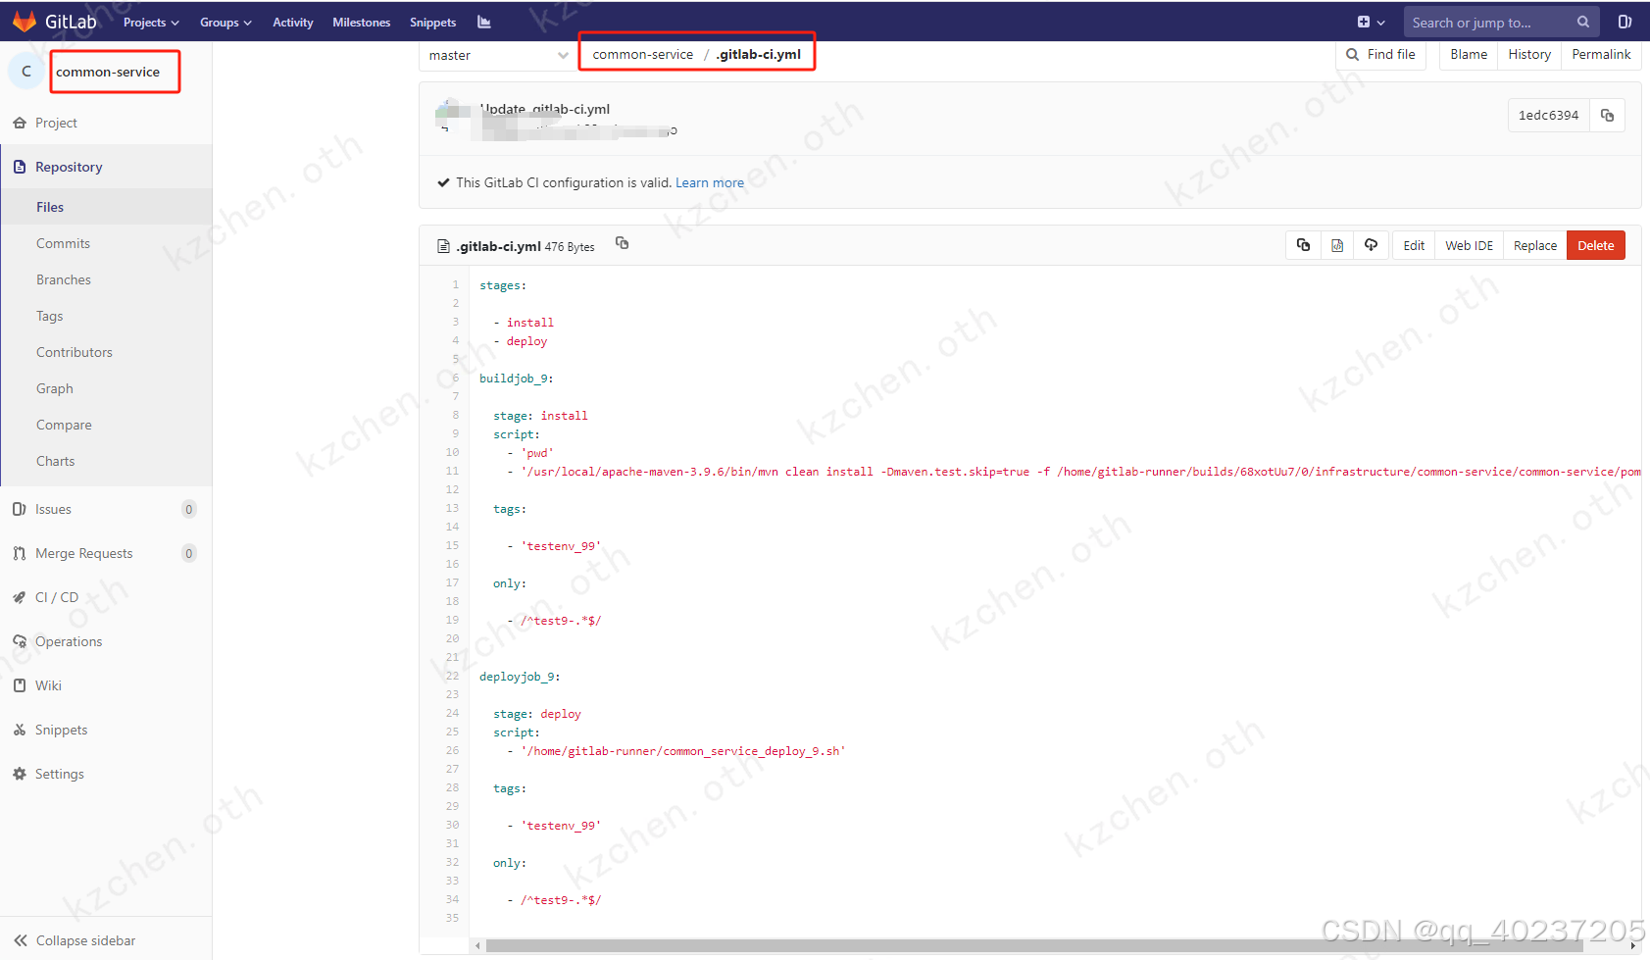
Task: Open the Activity page
Action: click(293, 22)
